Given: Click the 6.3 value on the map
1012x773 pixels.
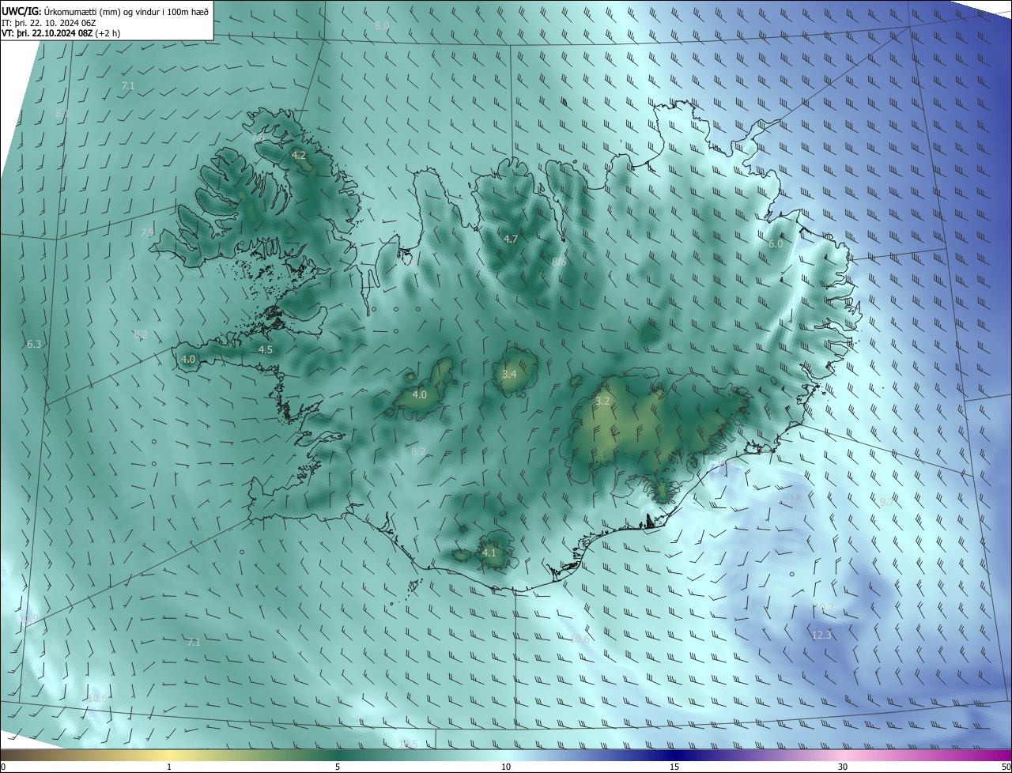Looking at the screenshot, I should point(34,345).
